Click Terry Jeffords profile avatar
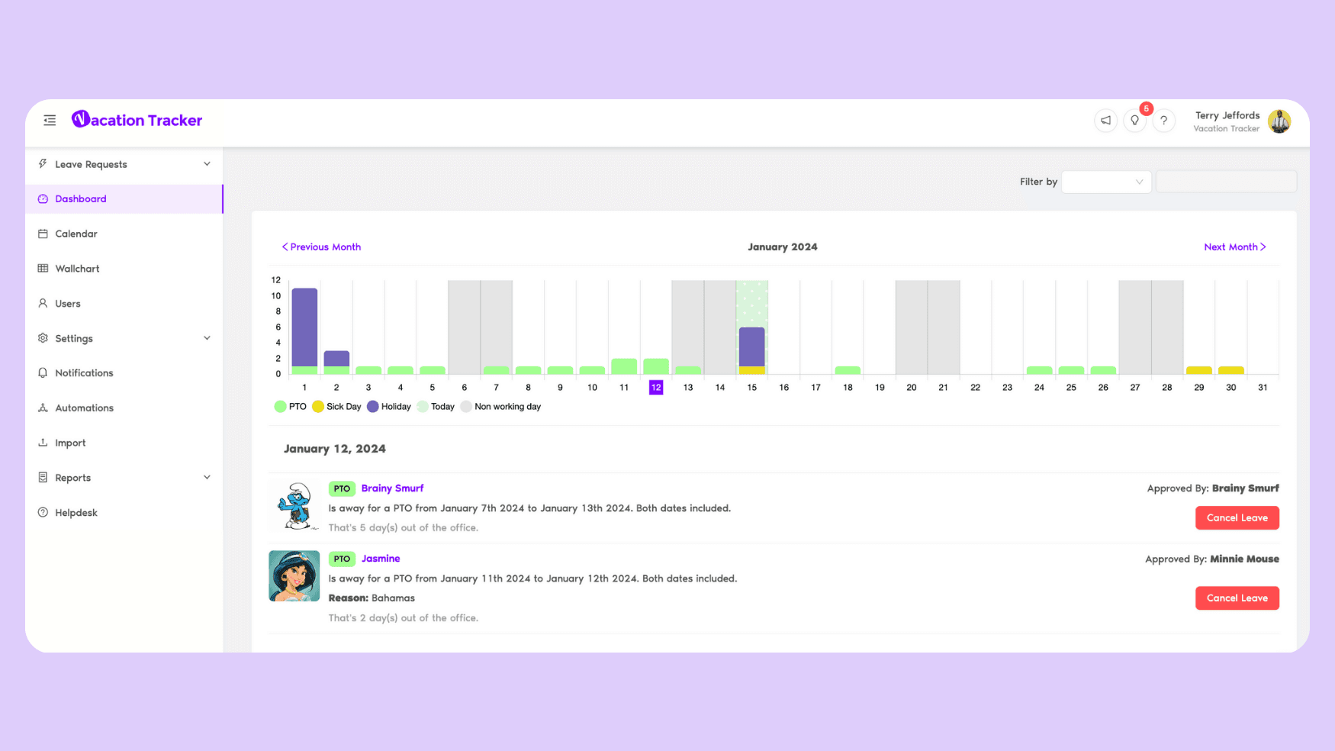Viewport: 1335px width, 751px height. pyautogui.click(x=1279, y=121)
